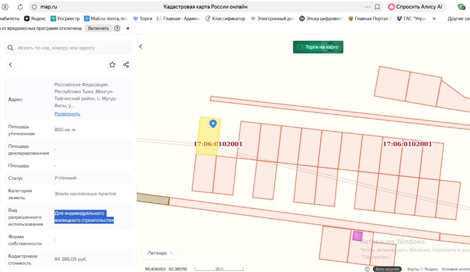This screenshot has width=470, height=272.
Task: Open the Торги bookmark
Action: tap(142, 19)
